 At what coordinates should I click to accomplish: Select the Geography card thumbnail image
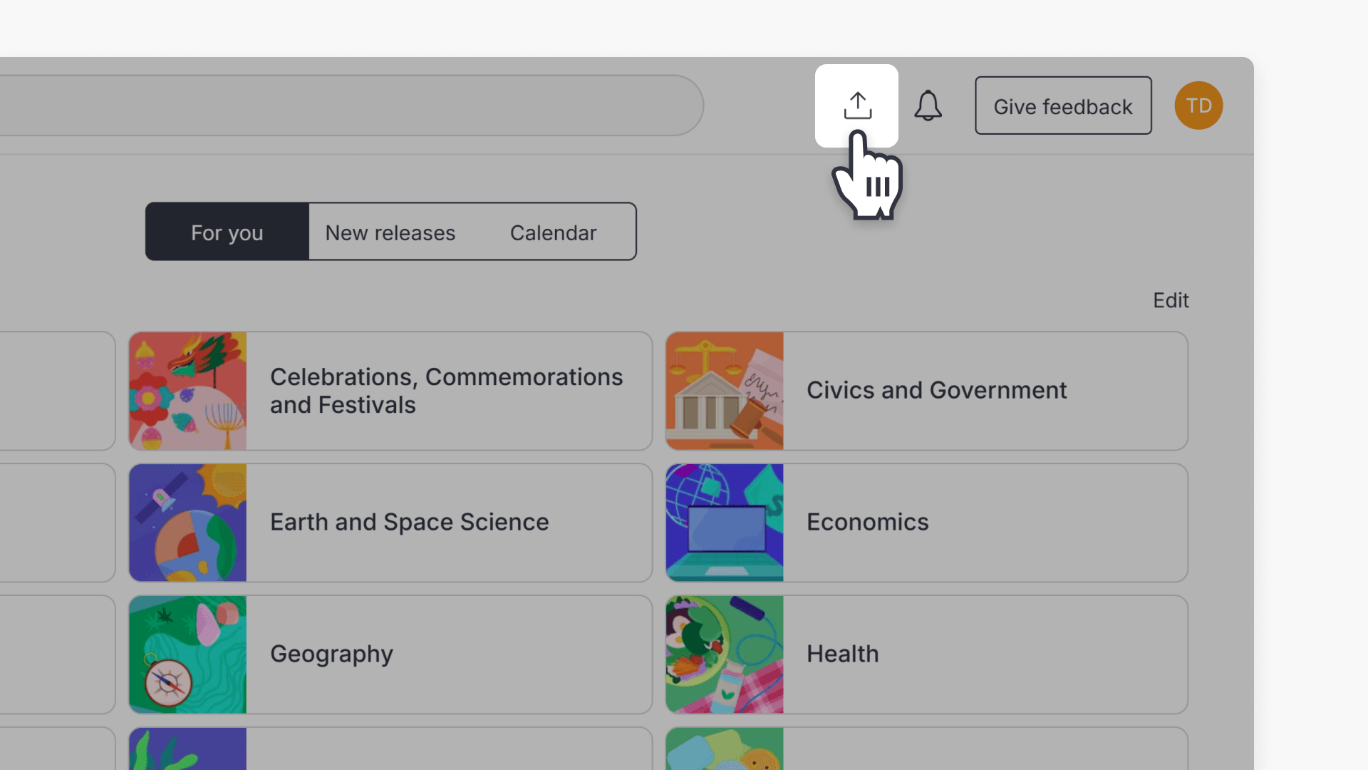(x=187, y=654)
